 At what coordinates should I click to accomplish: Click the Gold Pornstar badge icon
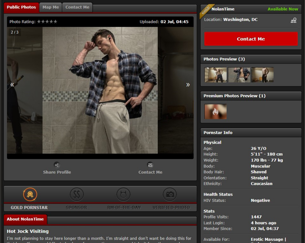click(30, 194)
